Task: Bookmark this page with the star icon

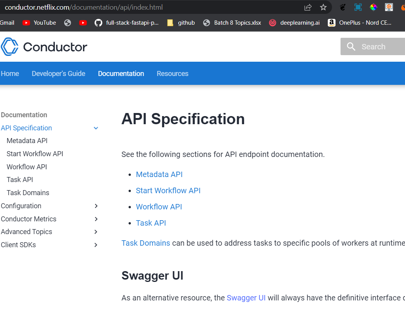Action: 323,7
